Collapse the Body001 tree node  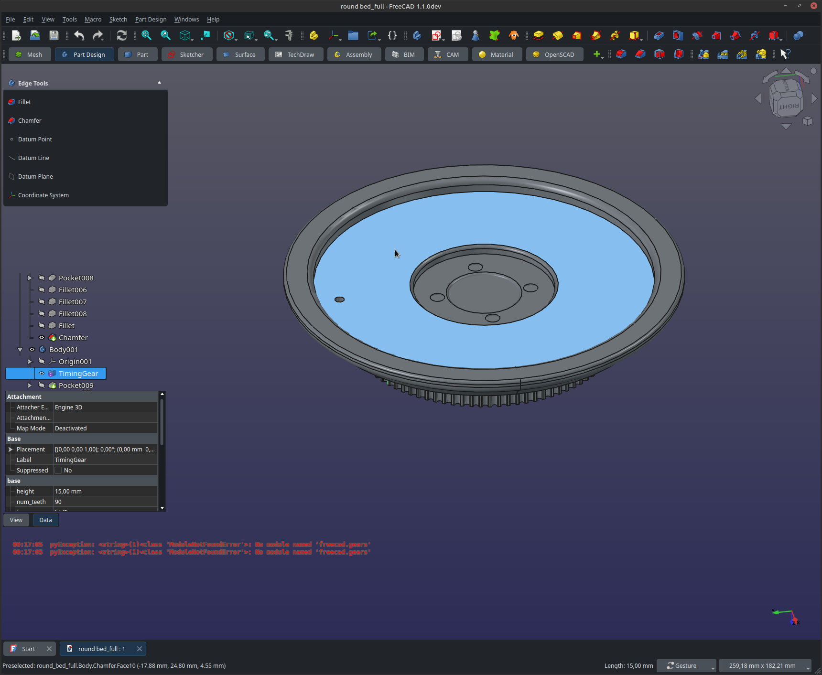[20, 350]
